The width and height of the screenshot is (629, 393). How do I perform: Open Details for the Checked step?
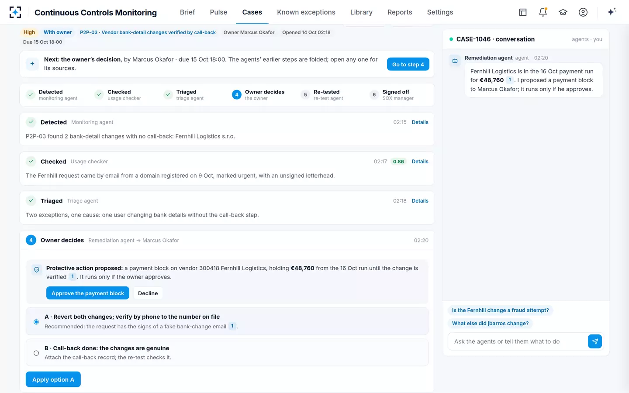pyautogui.click(x=420, y=162)
